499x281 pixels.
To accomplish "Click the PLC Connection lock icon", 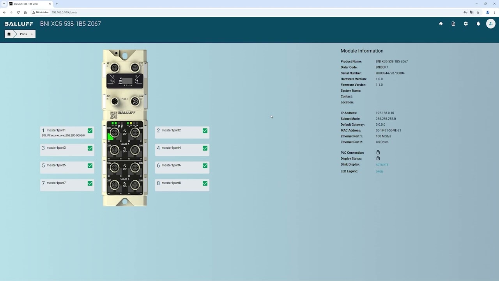I will [x=378, y=152].
